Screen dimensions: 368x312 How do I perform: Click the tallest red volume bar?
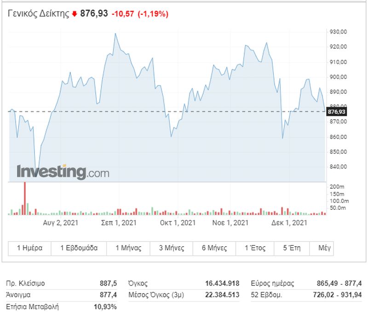tap(25, 199)
